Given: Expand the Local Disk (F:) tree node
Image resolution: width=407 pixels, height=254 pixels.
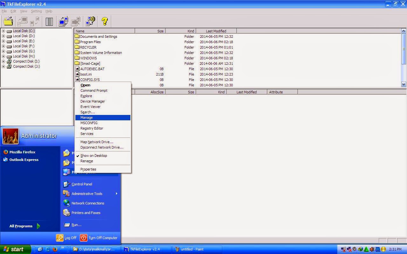Looking at the screenshot, I should tap(3, 46).
